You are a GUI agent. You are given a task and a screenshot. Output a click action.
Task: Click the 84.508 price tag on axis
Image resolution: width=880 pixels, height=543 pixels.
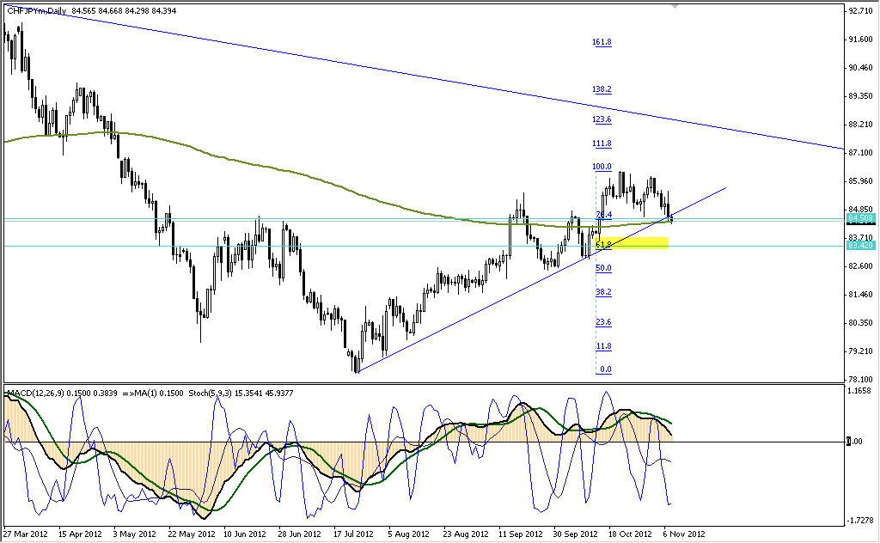tap(860, 218)
